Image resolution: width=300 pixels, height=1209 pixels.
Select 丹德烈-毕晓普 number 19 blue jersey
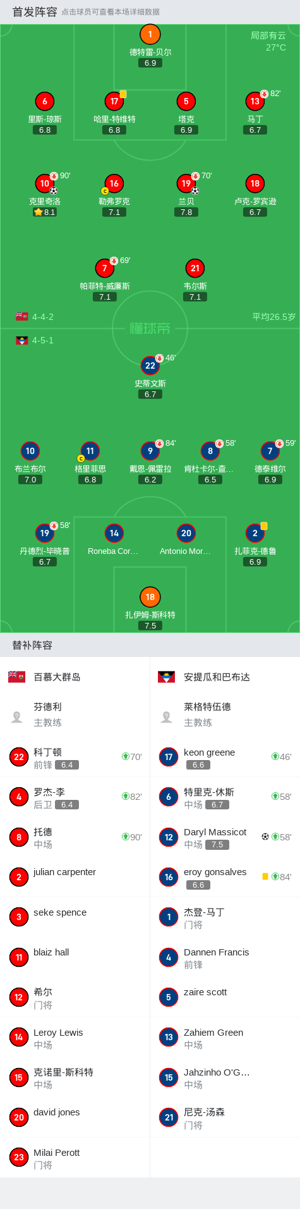(45, 533)
